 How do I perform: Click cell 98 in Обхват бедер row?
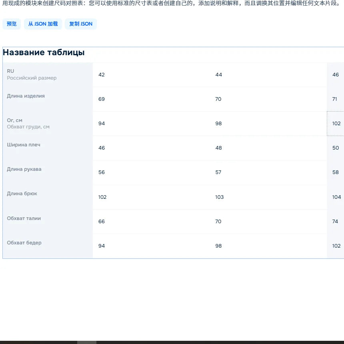coord(268,246)
